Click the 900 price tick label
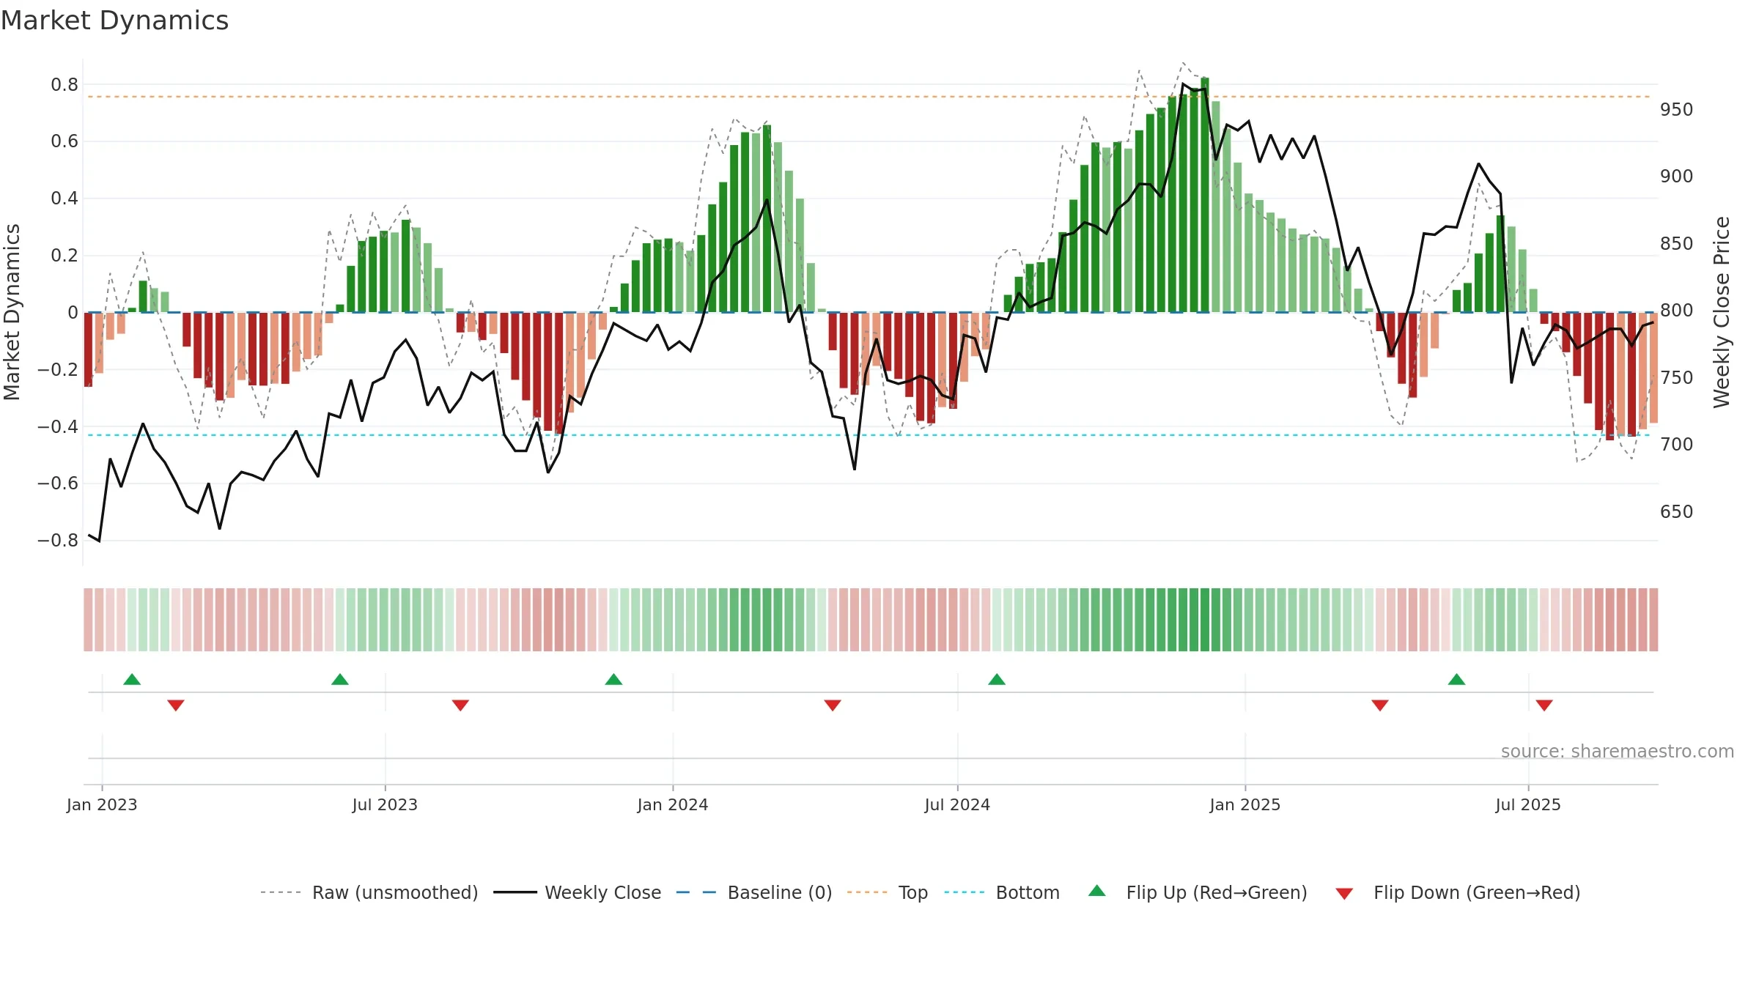The height and width of the screenshot is (989, 1759). tap(1677, 177)
